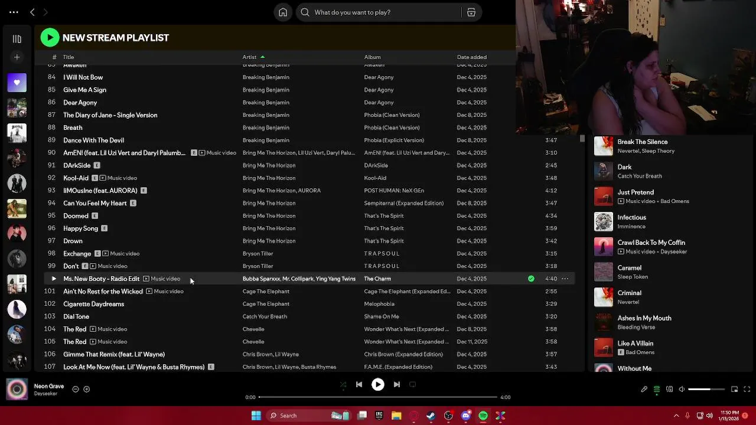The width and height of the screenshot is (756, 425).
Task: Sort the track list by Title
Action: (x=69, y=57)
